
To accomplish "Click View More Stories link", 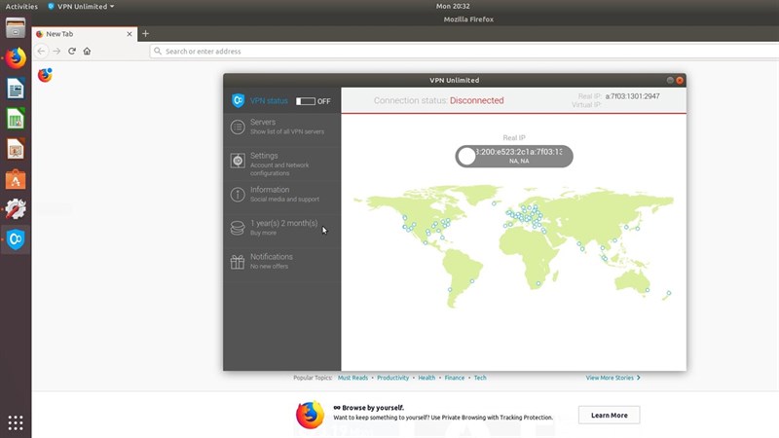I will (613, 378).
